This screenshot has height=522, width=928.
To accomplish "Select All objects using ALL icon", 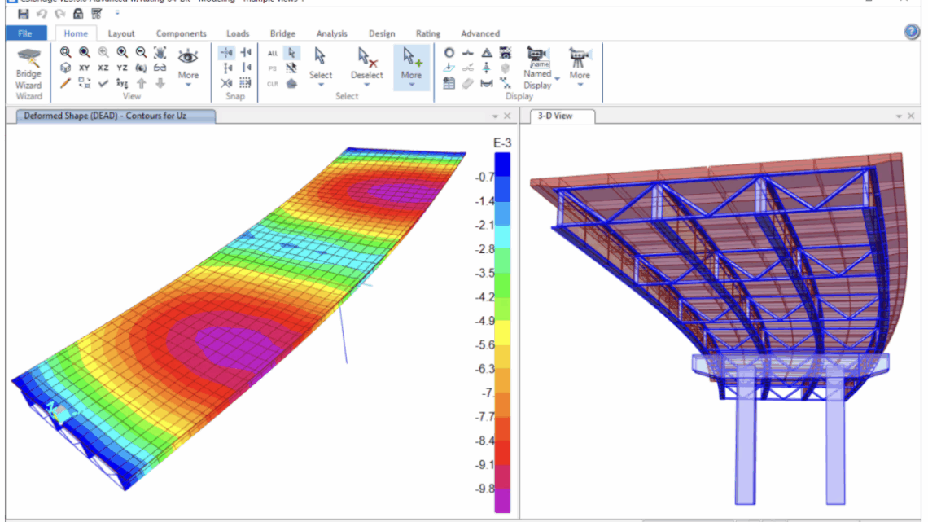I will pos(273,53).
